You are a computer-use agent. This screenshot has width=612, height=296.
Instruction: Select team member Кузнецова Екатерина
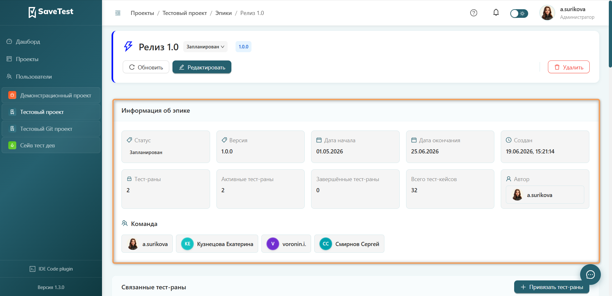click(217, 244)
